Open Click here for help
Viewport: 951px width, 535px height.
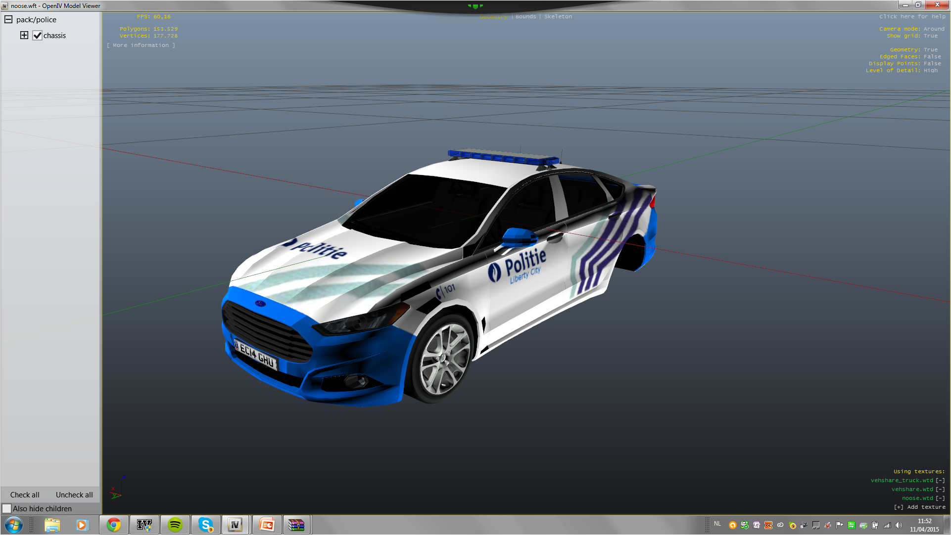912,16
